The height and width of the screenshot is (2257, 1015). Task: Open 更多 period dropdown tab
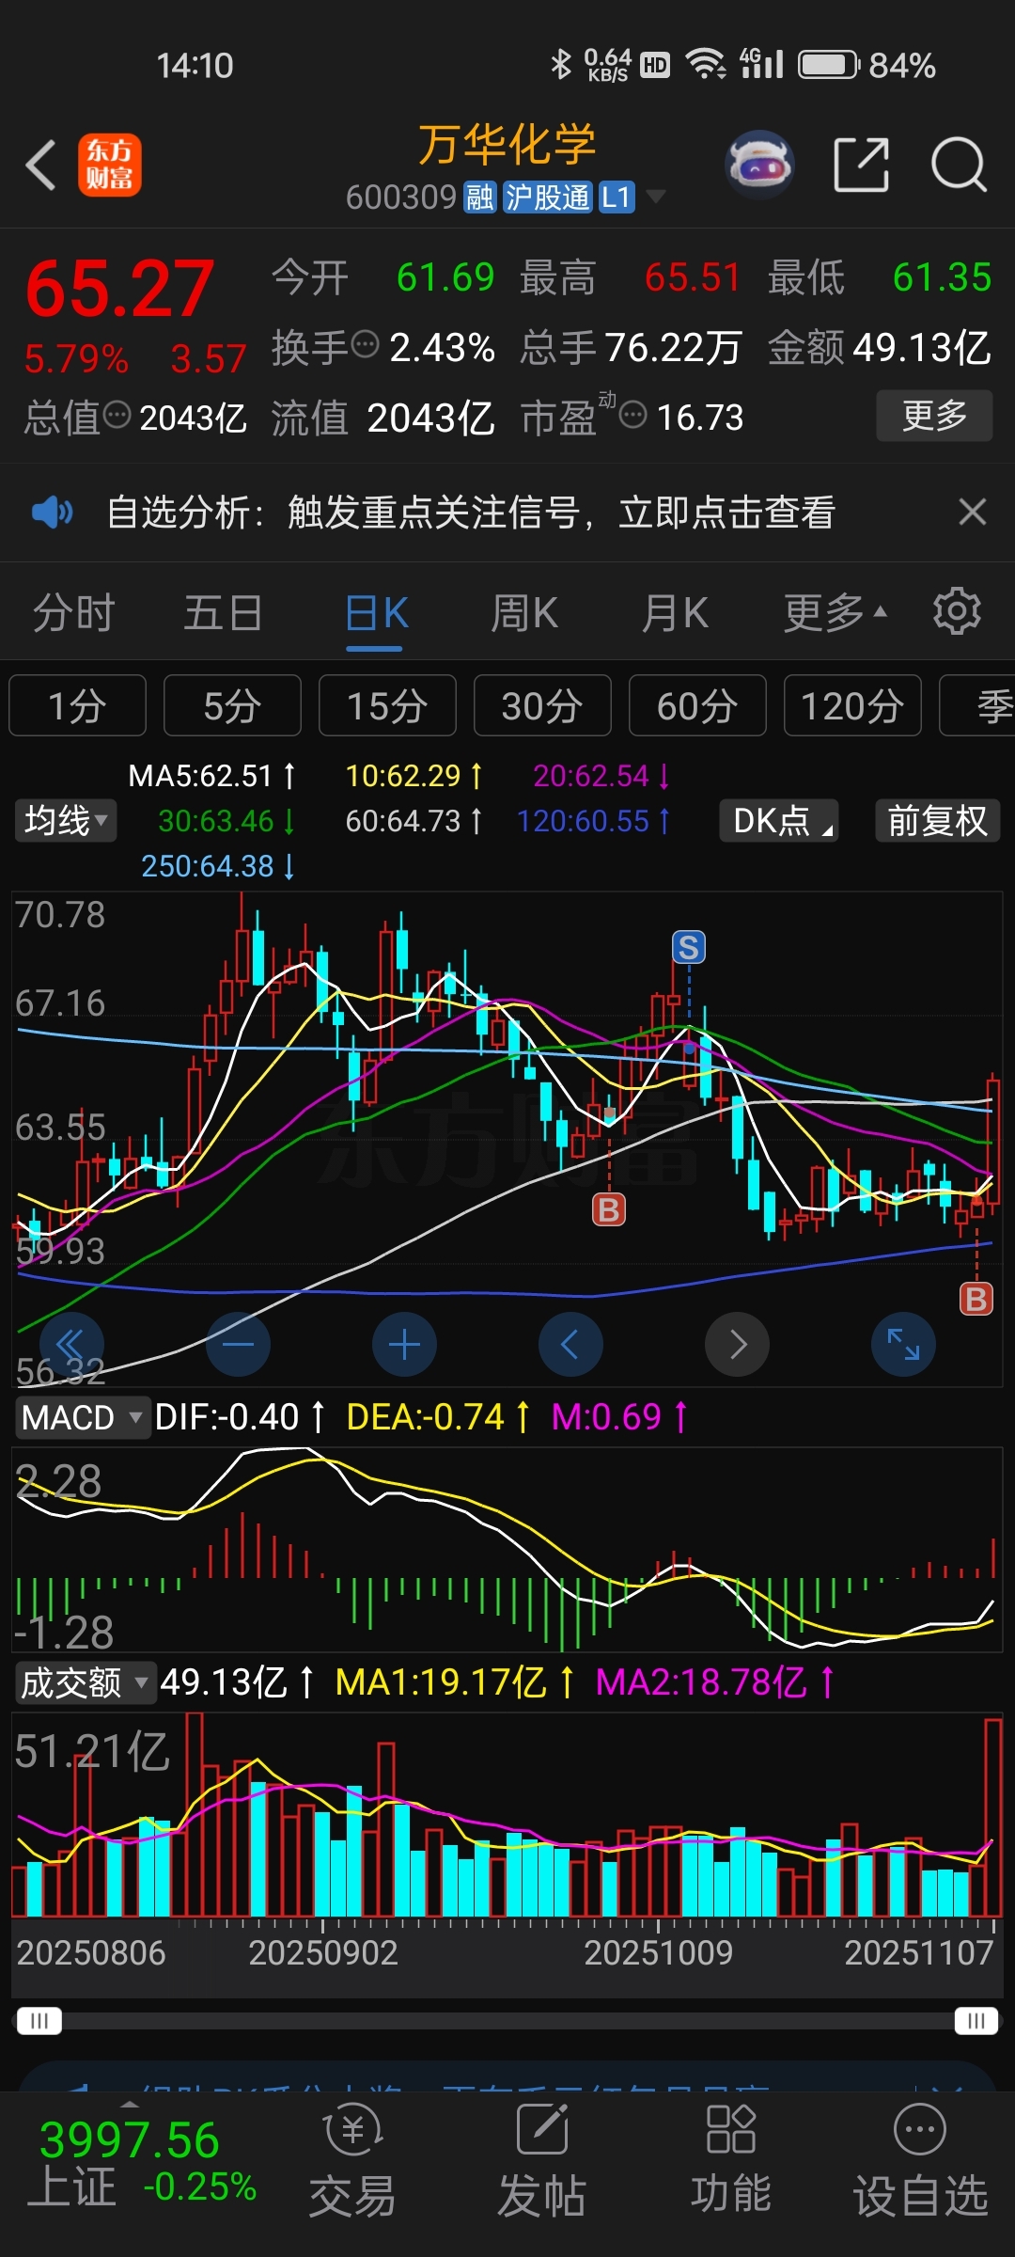click(x=835, y=613)
